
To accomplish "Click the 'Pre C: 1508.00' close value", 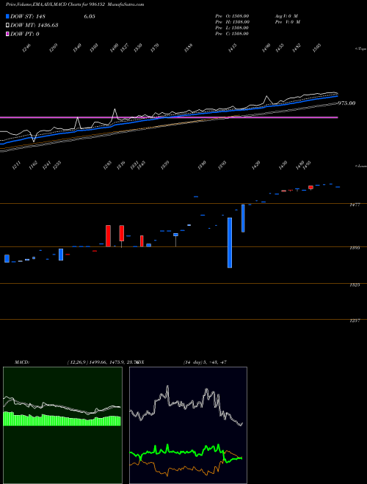I will coord(232,34).
